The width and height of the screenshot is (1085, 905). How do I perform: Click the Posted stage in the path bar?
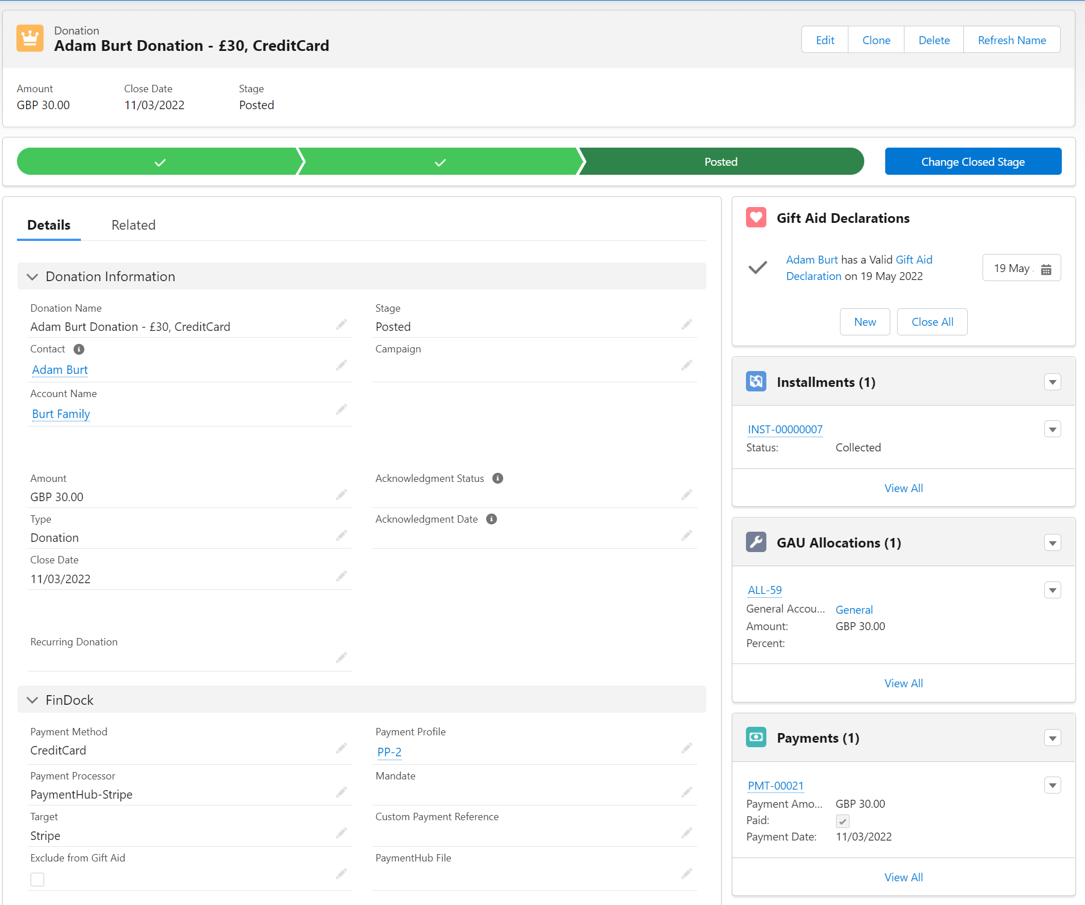[x=721, y=162]
